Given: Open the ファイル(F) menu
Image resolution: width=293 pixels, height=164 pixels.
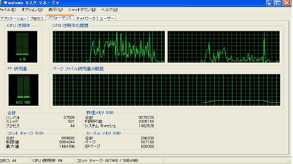Looking at the screenshot, I should coord(8,10).
